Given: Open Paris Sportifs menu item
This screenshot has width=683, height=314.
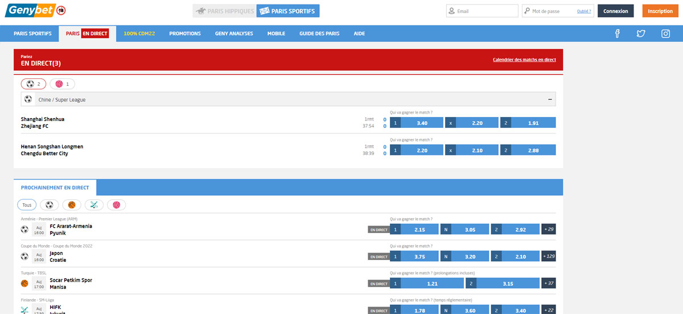Looking at the screenshot, I should 32,34.
